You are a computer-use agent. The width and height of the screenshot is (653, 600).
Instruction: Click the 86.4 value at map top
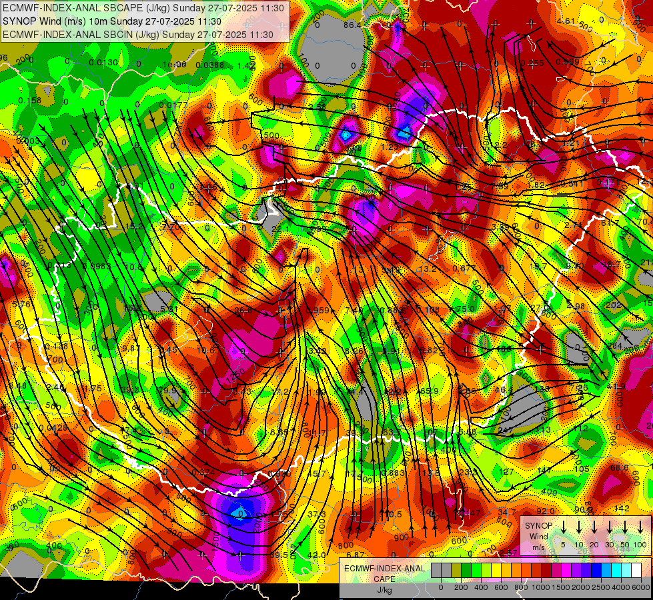tap(352, 25)
